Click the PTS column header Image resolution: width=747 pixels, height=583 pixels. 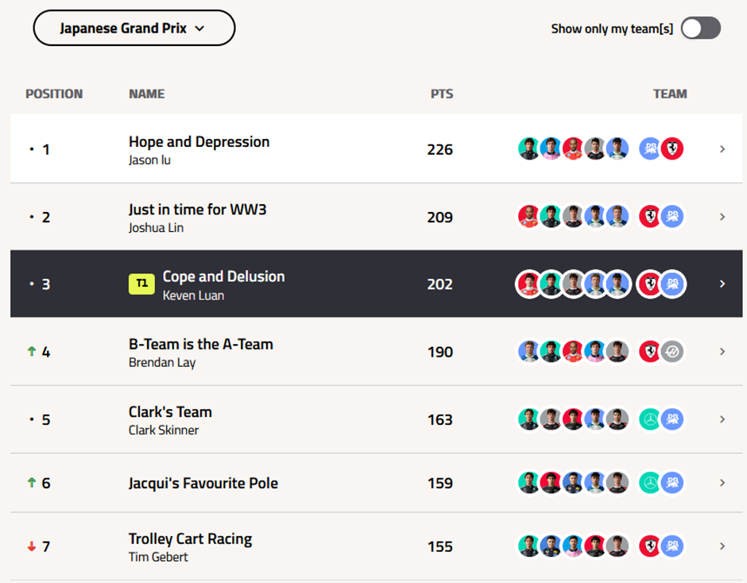[x=442, y=94]
